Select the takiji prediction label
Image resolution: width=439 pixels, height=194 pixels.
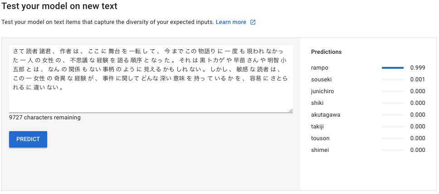pyautogui.click(x=318, y=127)
